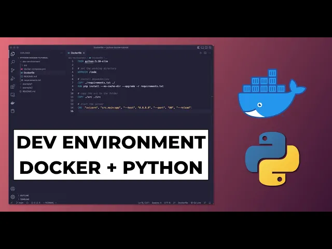Toggle the bottom panel layout icon
This screenshot has width=332, height=249.
point(202,48)
